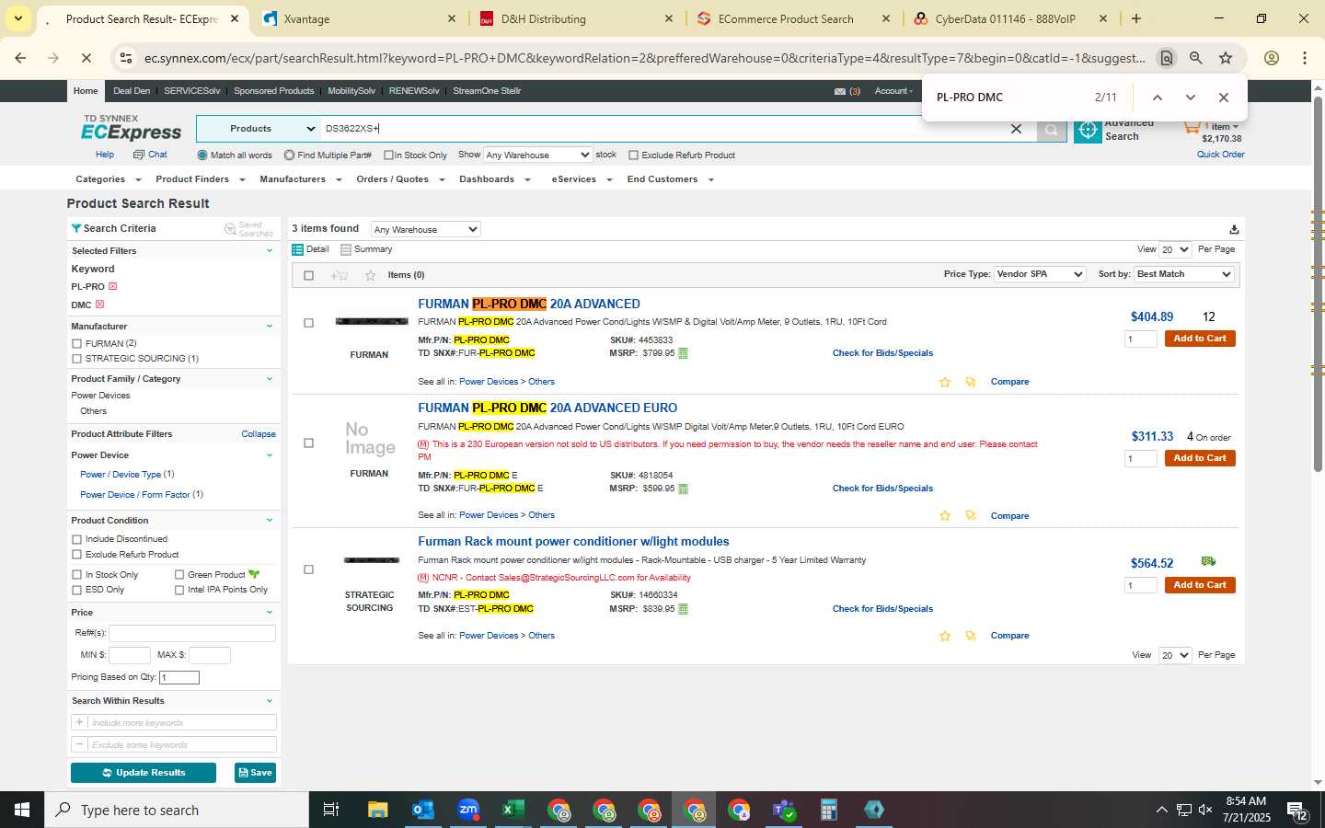Select Match all words radio button
The height and width of the screenshot is (828, 1325).
(202, 155)
